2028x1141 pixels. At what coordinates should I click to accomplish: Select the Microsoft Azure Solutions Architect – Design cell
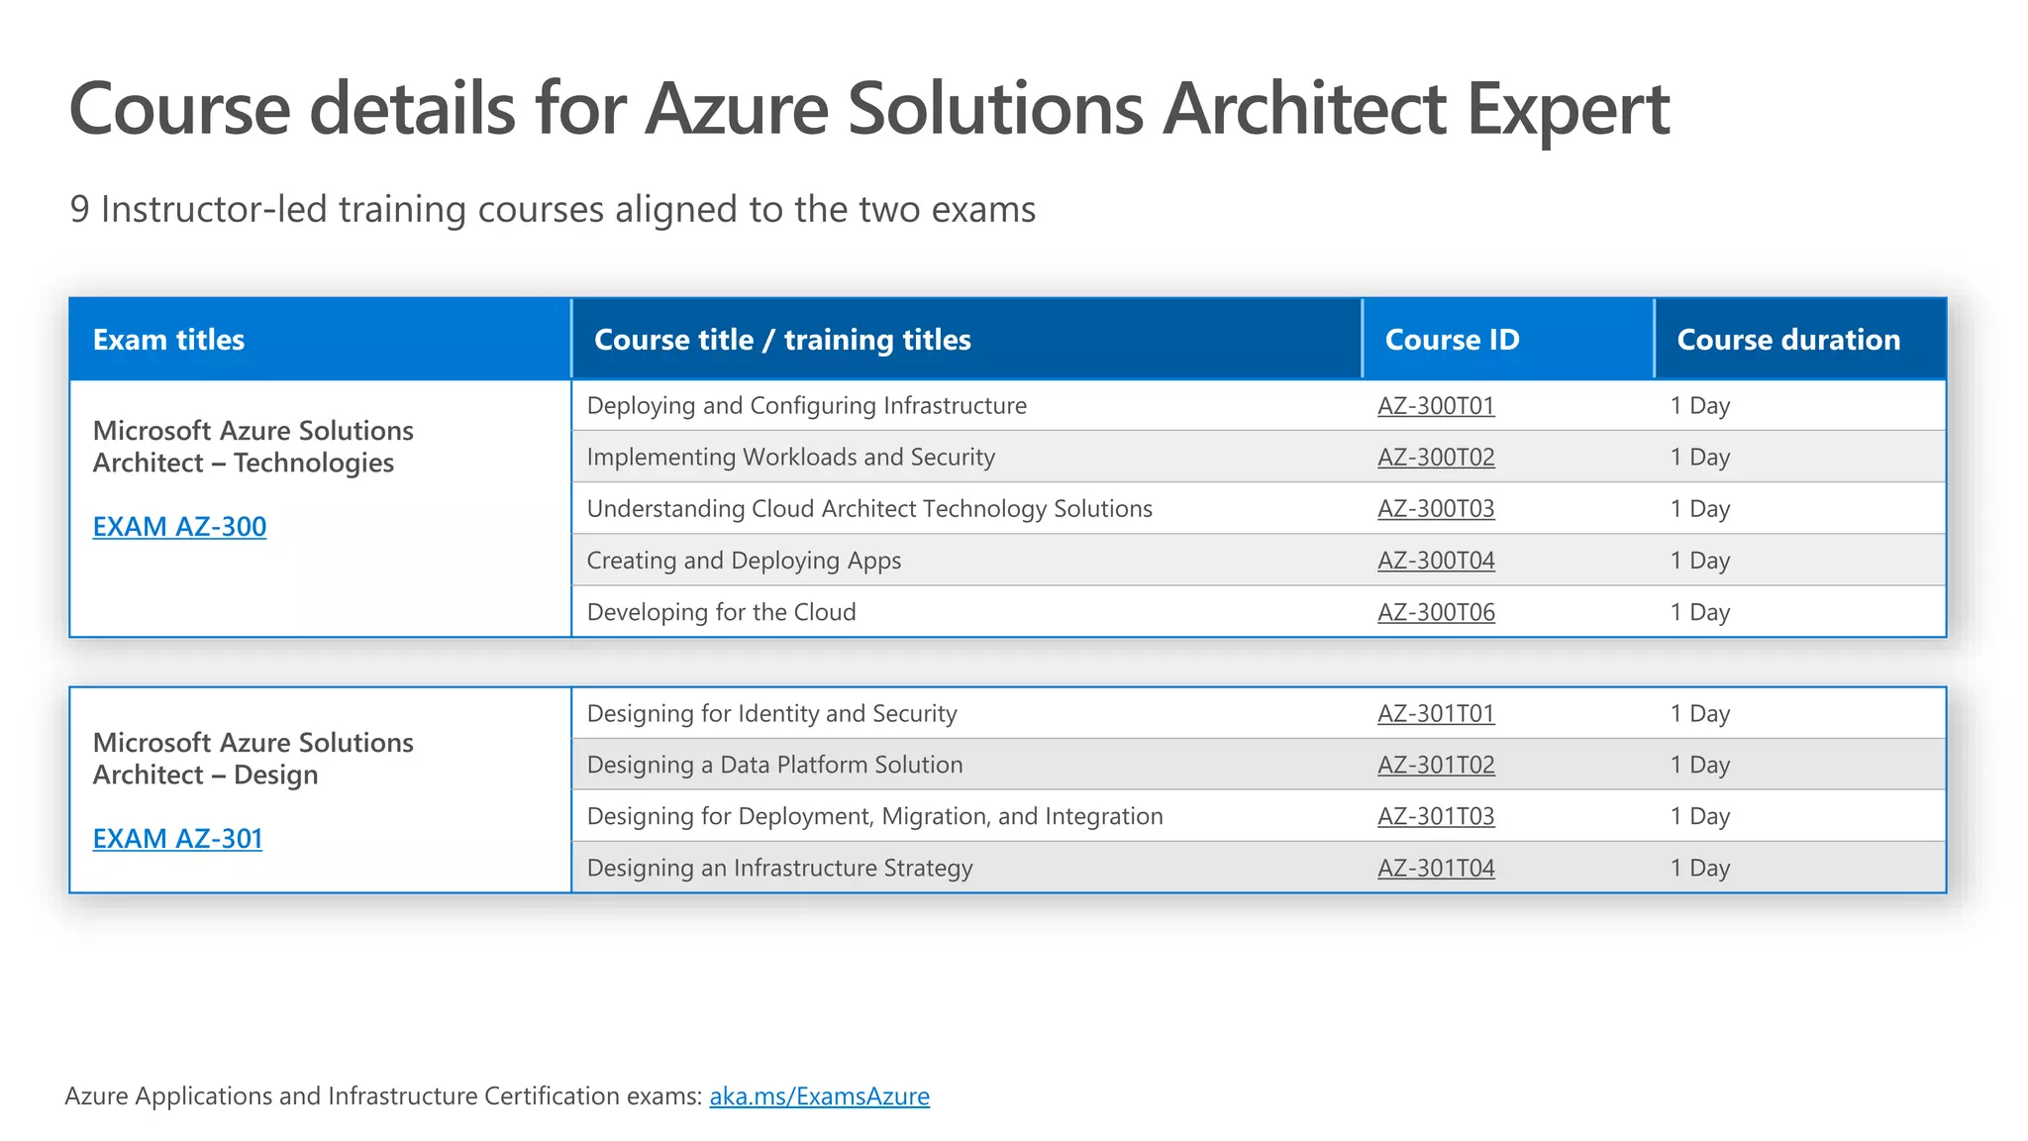pyautogui.click(x=320, y=790)
